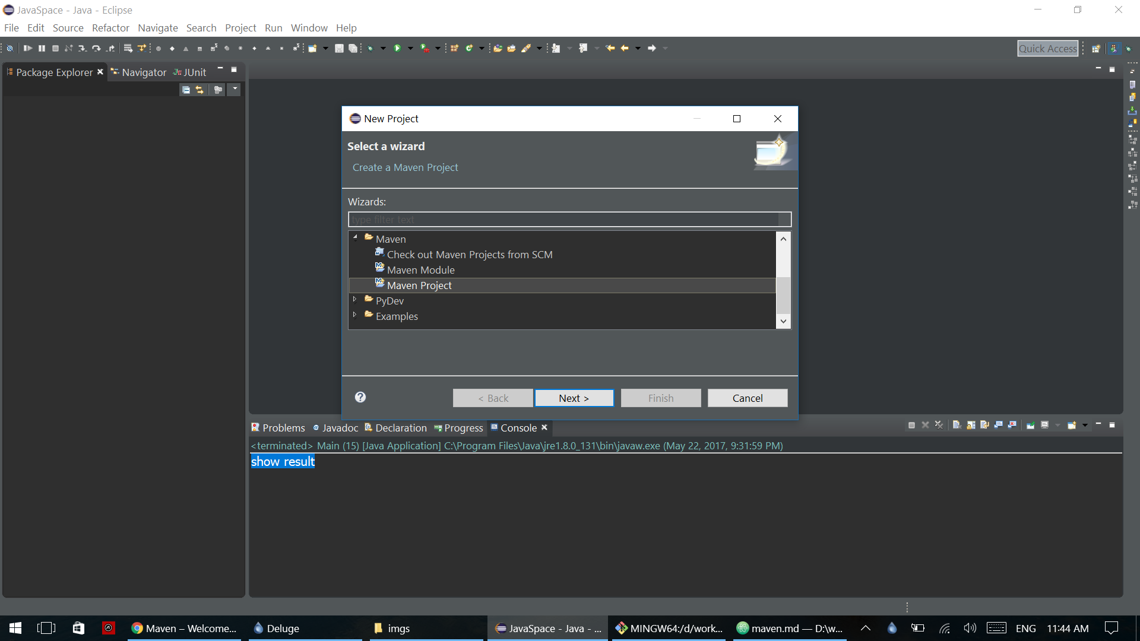This screenshot has height=641, width=1140.
Task: Open the Refactor menu
Action: 110,28
